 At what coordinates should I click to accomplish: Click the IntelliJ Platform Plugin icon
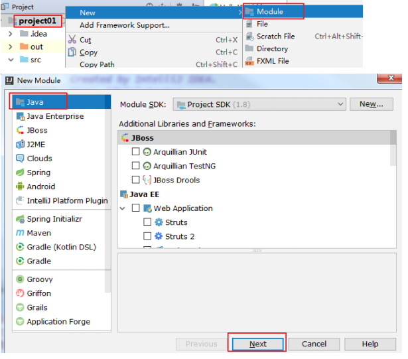click(x=20, y=200)
